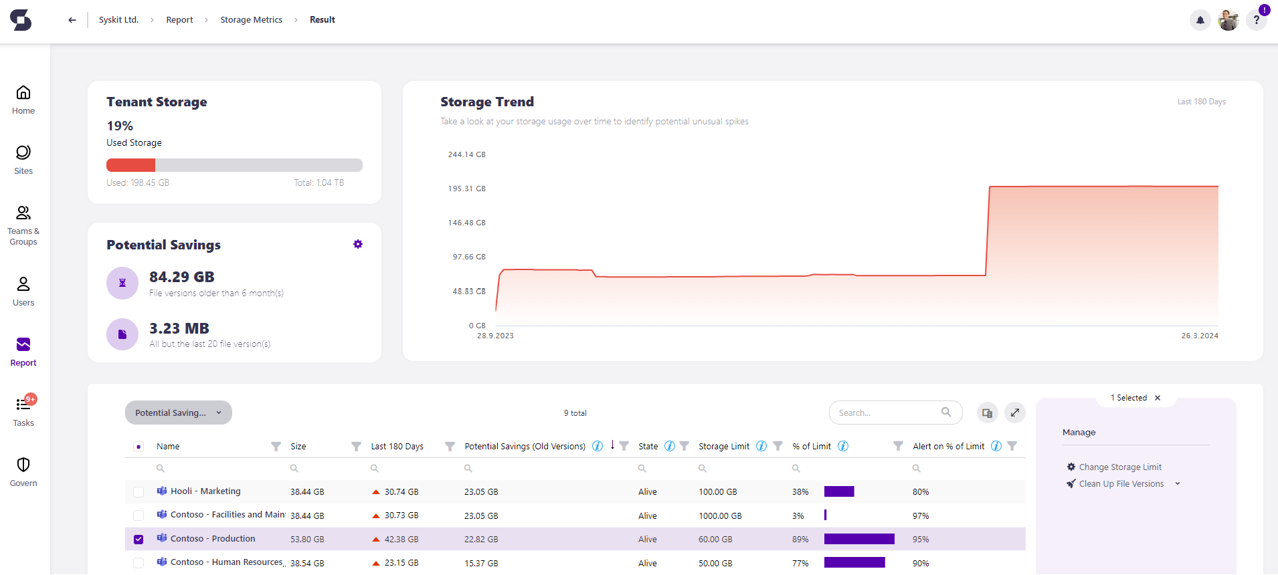Navigate to Home in the sidebar
This screenshot has width=1278, height=575.
(x=23, y=100)
